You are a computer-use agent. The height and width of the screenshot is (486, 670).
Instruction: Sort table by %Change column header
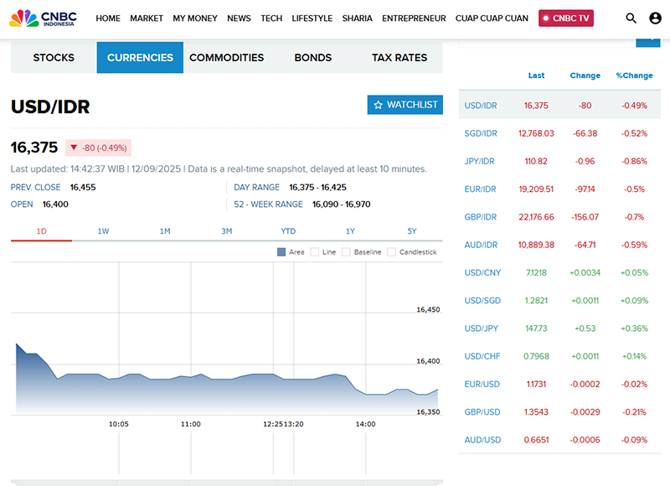point(634,75)
